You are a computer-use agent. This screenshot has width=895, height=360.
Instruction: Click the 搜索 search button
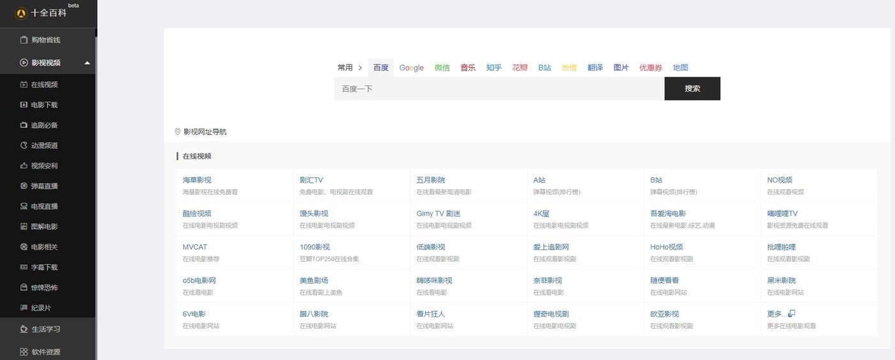click(692, 89)
